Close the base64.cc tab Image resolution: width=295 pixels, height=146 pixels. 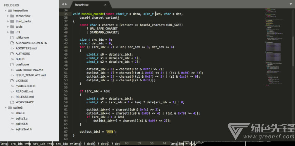pos(105,4)
